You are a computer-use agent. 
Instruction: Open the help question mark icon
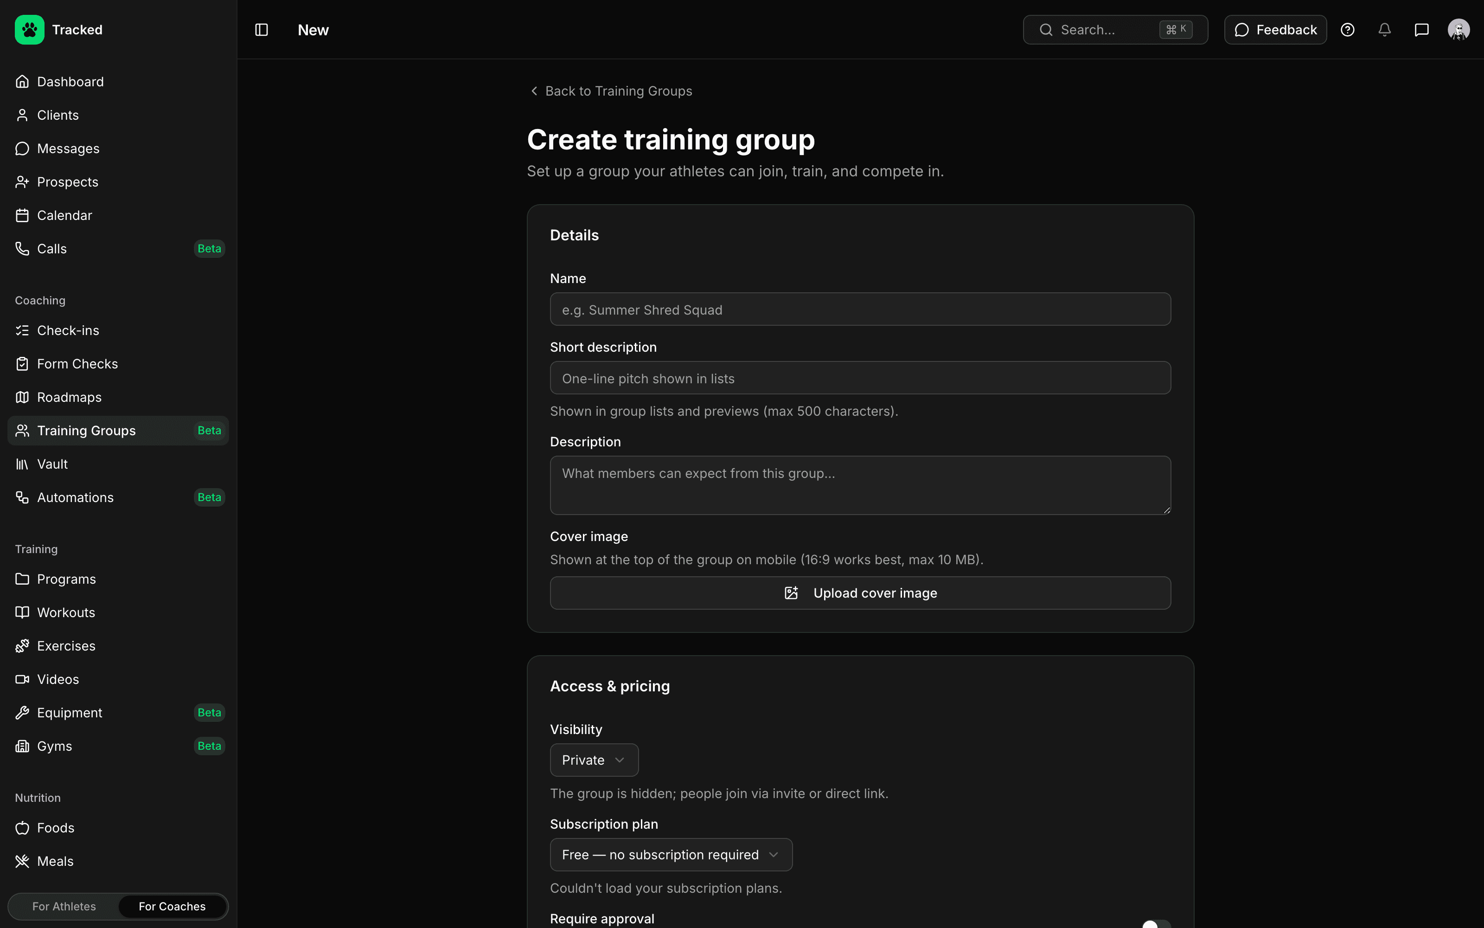(1347, 29)
